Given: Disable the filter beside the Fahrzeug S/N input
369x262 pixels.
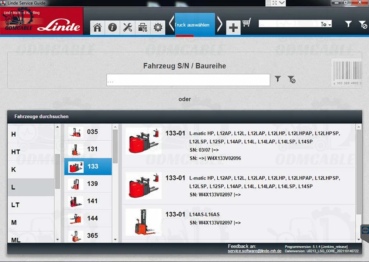Looking at the screenshot, I should click(x=291, y=79).
